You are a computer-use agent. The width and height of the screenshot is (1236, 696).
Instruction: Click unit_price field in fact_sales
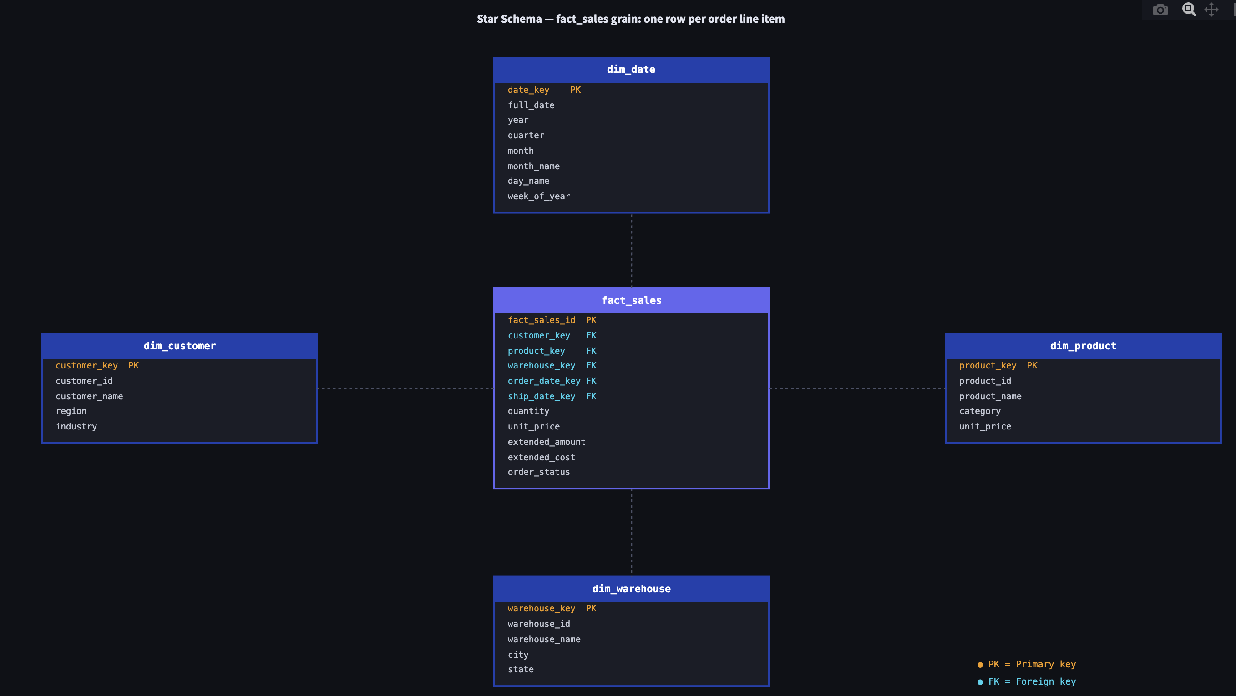533,426
